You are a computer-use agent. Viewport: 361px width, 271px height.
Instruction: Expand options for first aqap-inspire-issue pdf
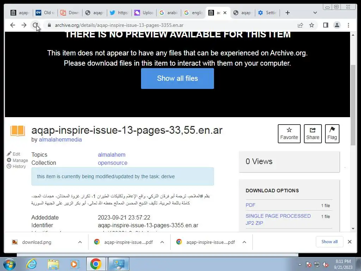pos(162,242)
